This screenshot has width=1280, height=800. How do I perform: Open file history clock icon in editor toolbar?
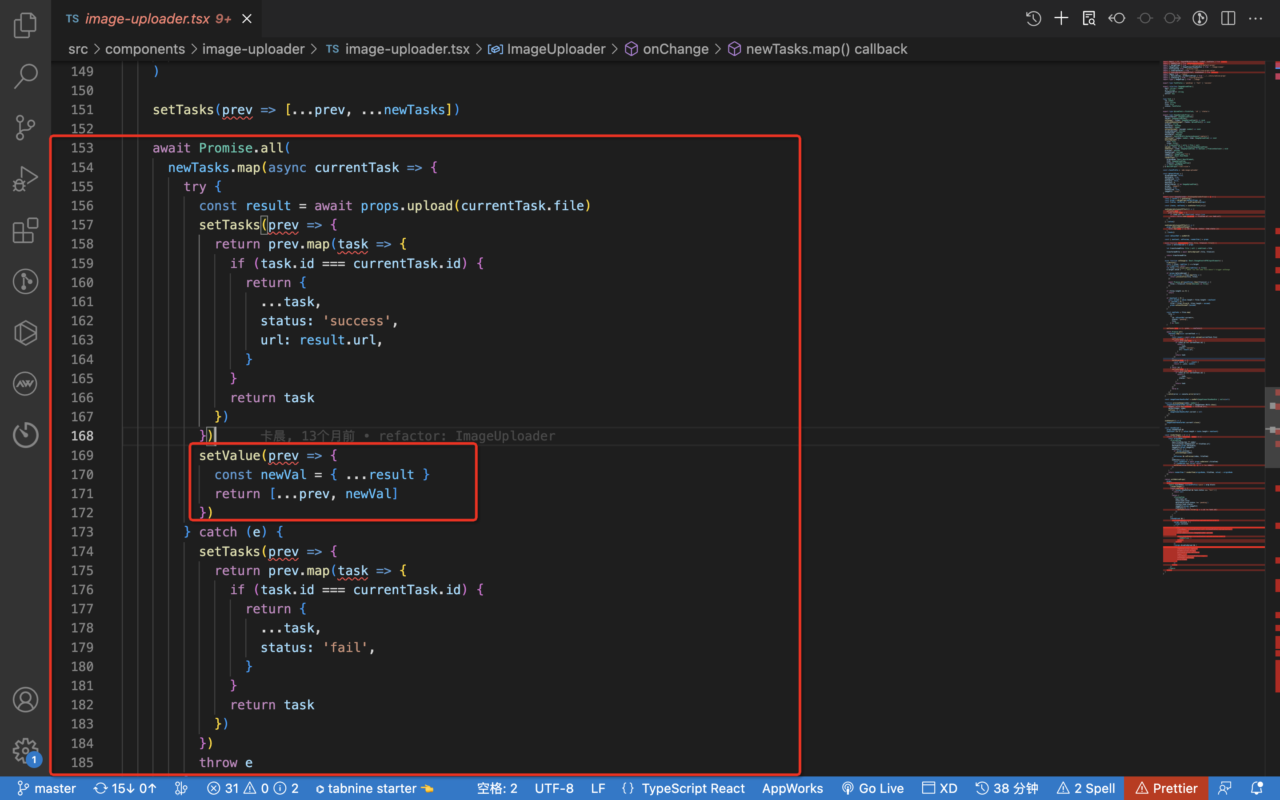1033,19
